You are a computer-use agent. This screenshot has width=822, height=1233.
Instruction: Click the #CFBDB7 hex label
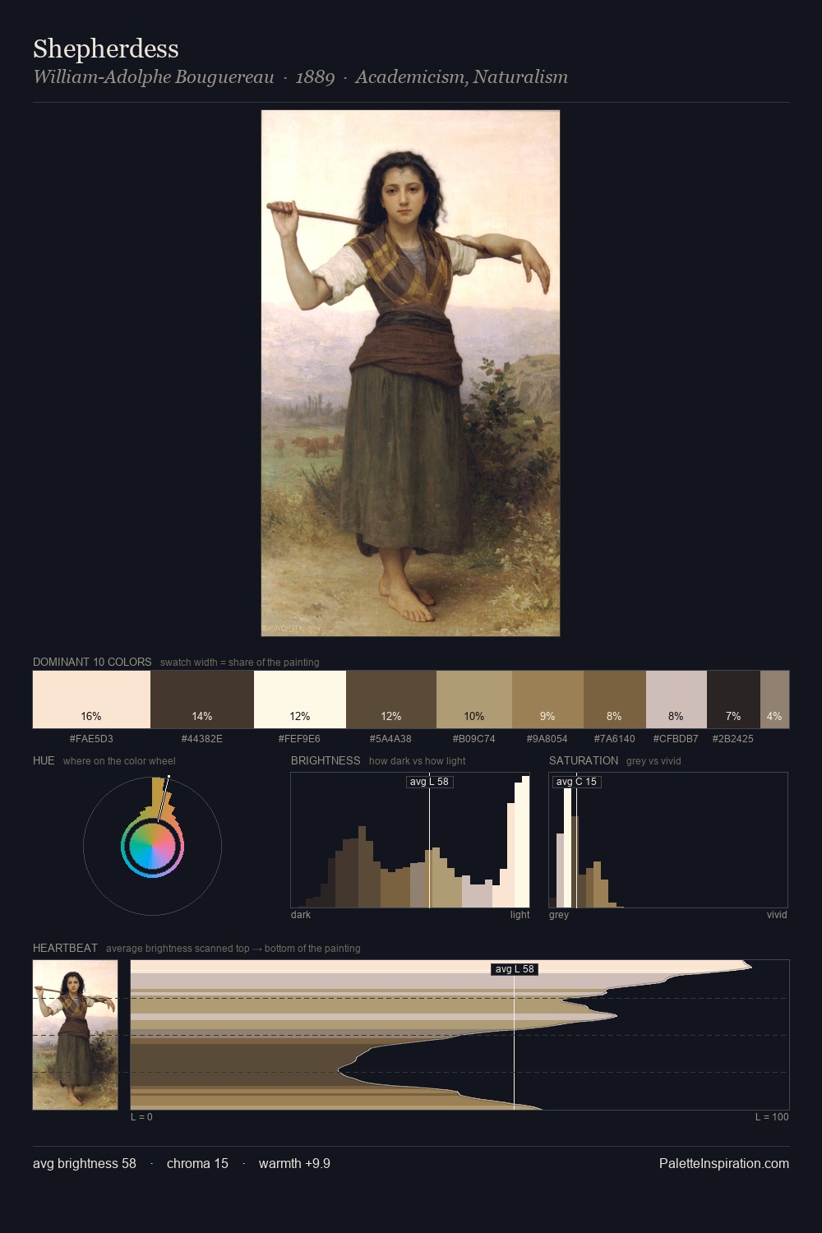676,739
